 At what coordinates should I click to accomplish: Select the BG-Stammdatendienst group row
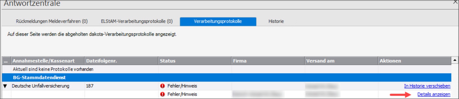(x=227, y=78)
